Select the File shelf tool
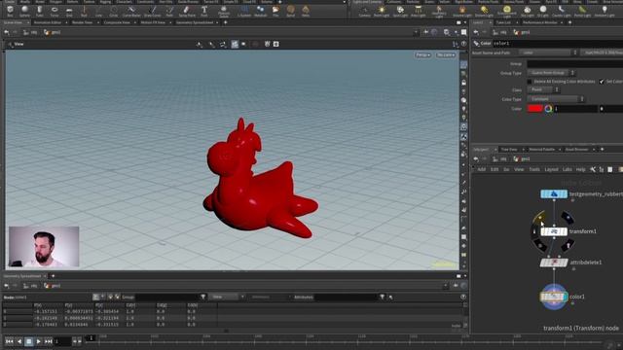The height and width of the screenshot is (350, 623). click(275, 11)
